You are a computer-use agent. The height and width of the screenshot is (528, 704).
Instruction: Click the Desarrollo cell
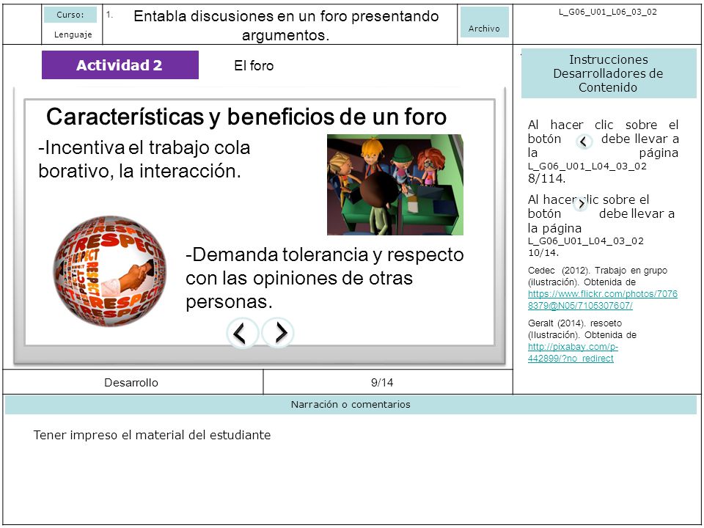coord(133,382)
